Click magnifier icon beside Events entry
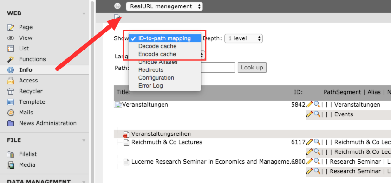Image resolution: width=391 pixels, height=183 pixels. click(x=317, y=114)
